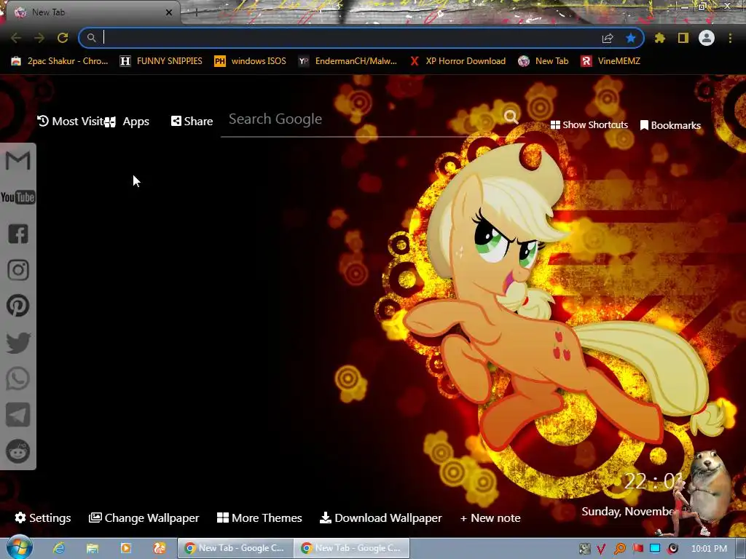Click the search magnifier next to Search Google
746x559 pixels.
(511, 117)
